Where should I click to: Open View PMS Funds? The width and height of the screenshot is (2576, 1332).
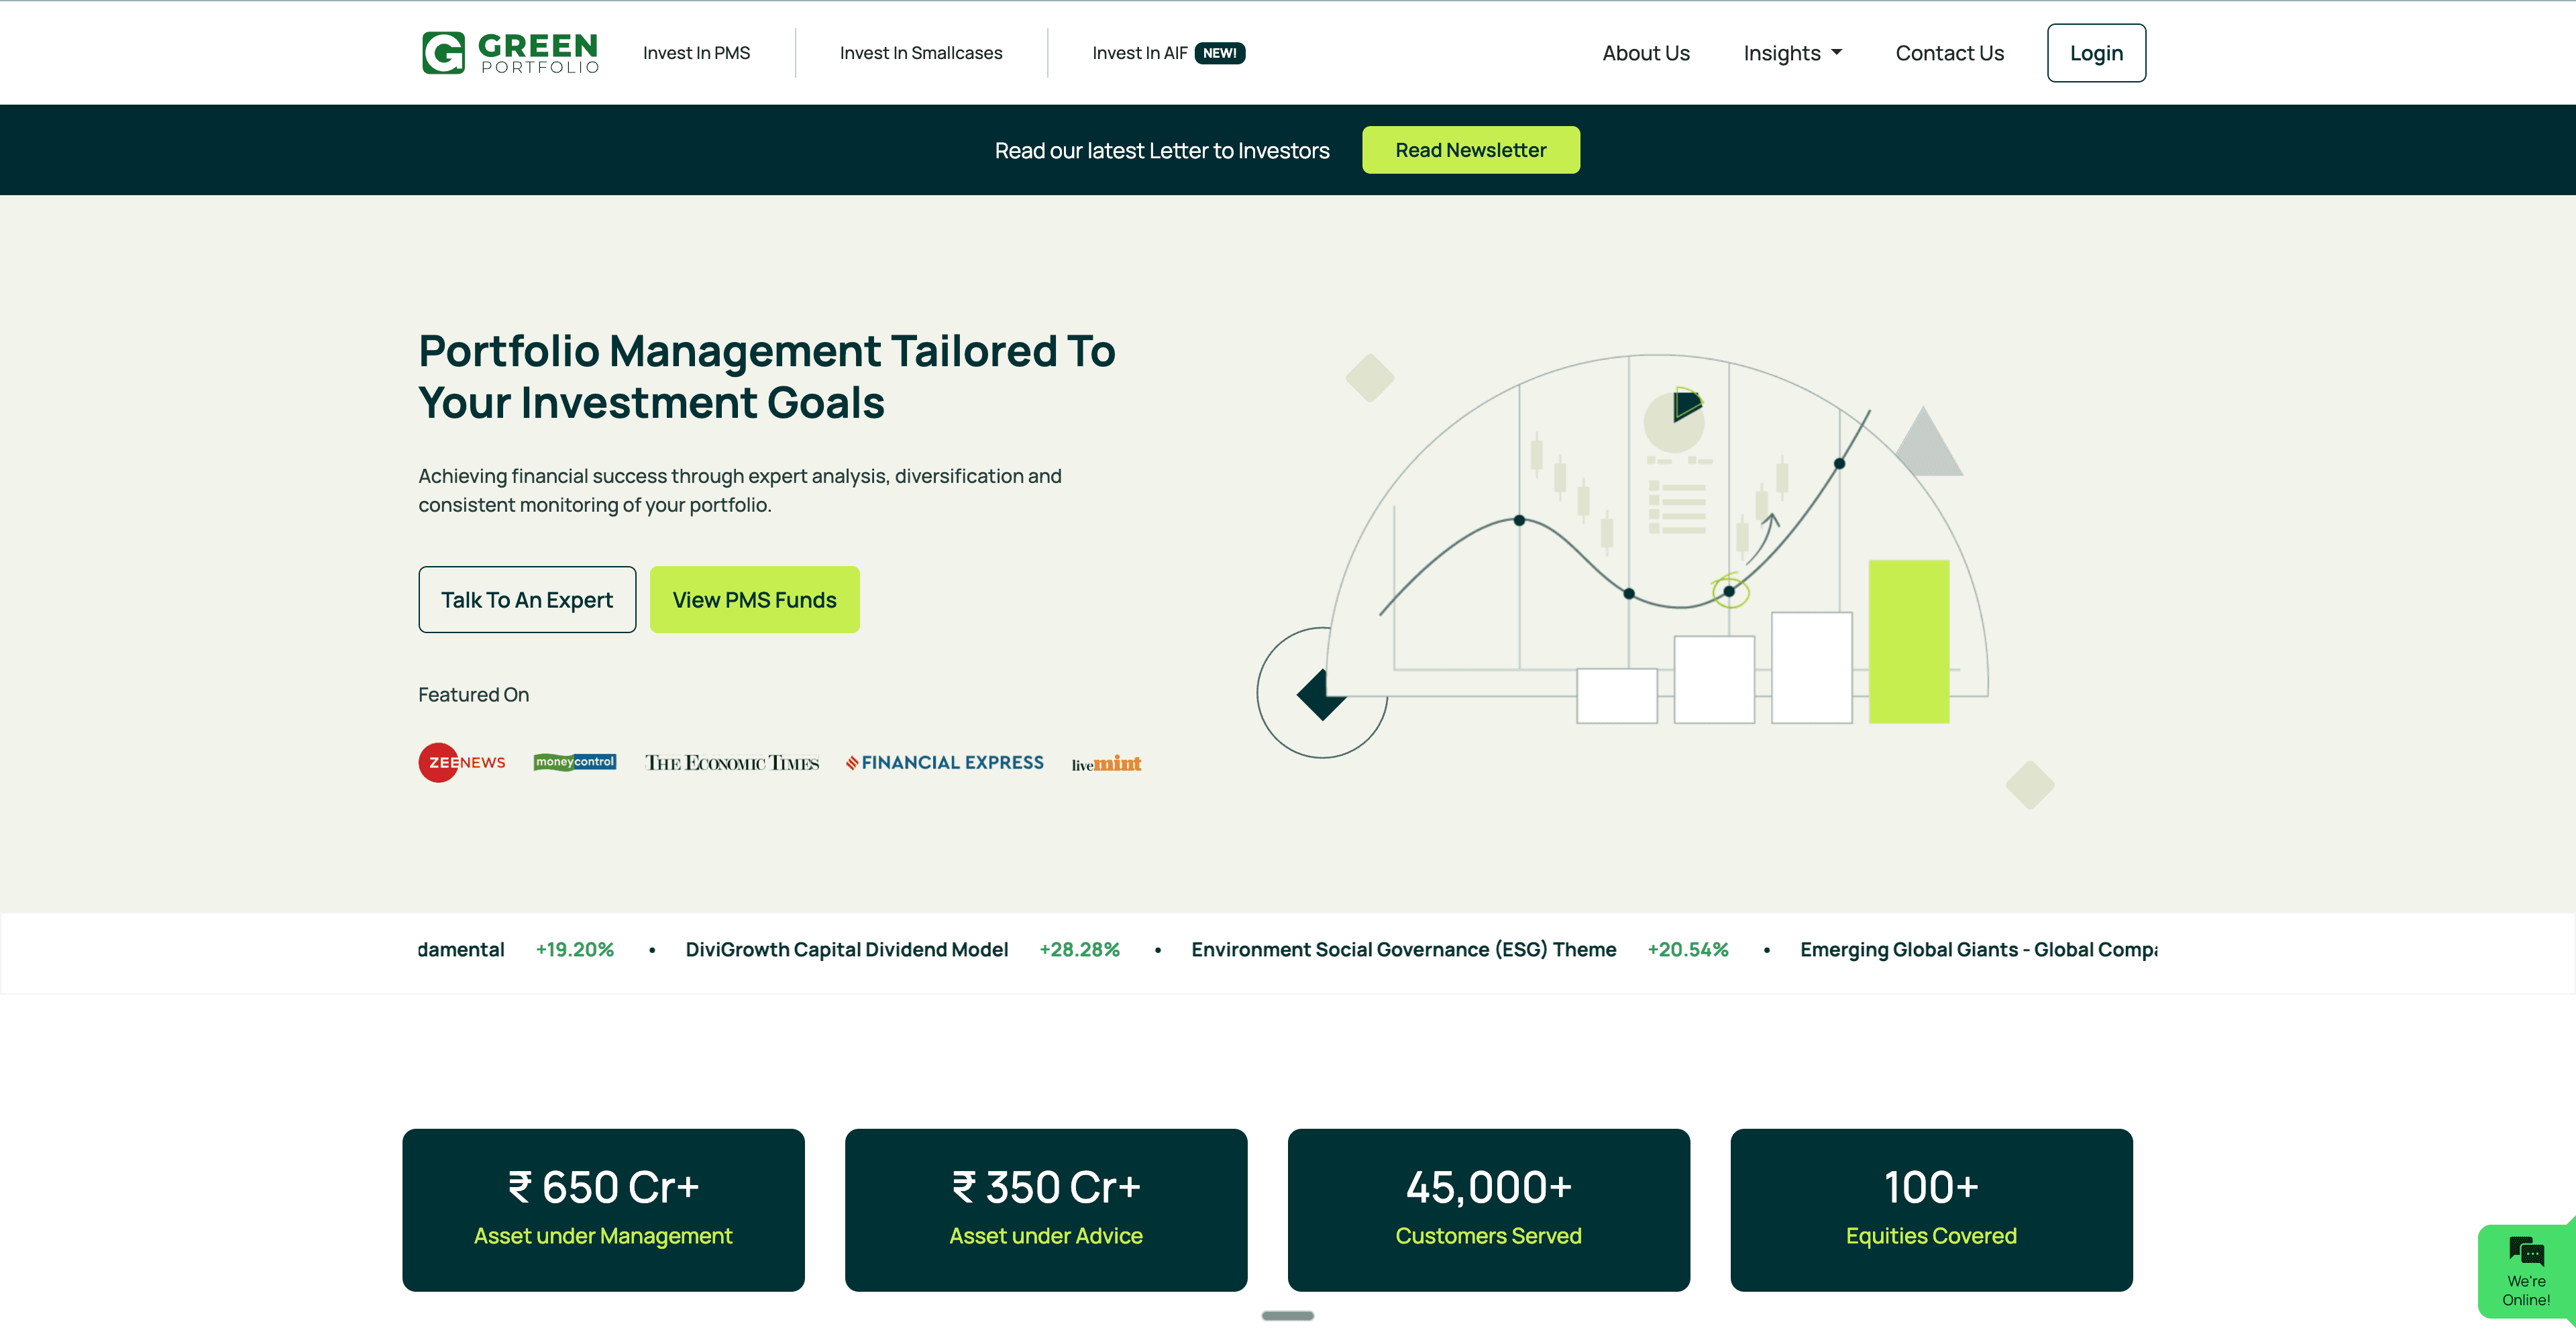coord(754,599)
